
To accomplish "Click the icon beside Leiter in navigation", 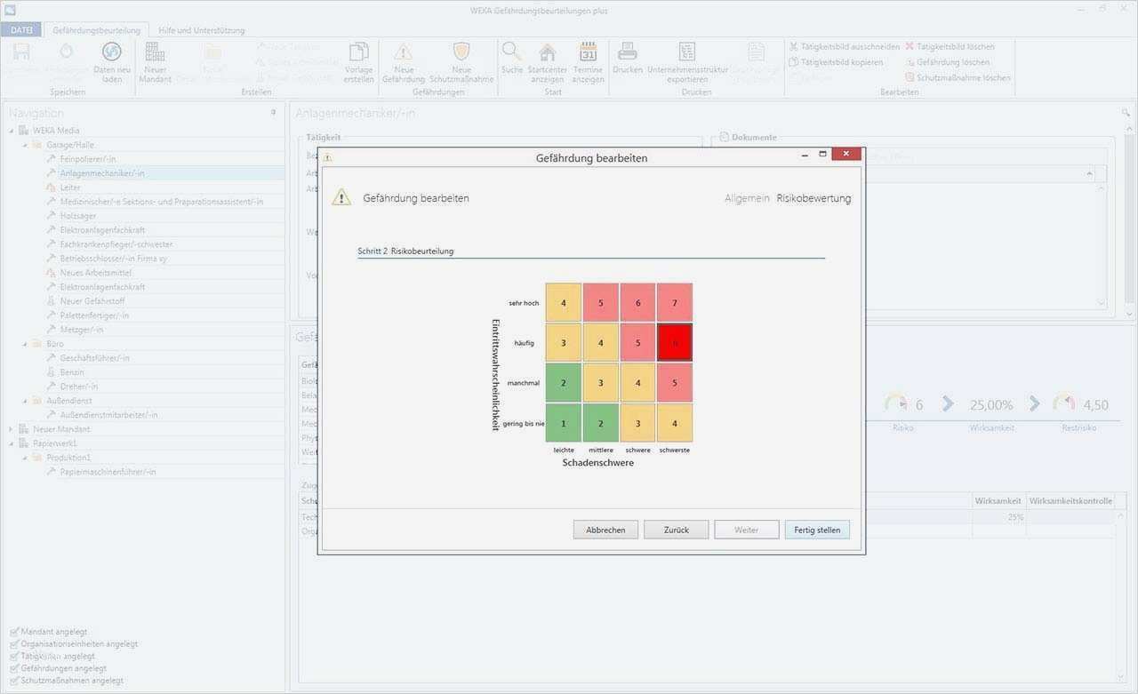I will (52, 187).
